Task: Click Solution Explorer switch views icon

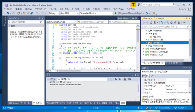Action: click(155, 22)
